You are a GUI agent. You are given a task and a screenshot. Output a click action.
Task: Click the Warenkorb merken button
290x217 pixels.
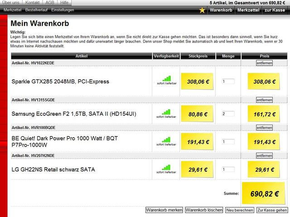[x=164, y=210]
